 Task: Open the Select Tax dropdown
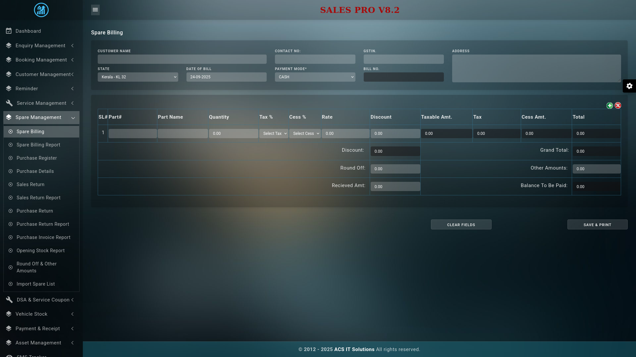pos(274,134)
